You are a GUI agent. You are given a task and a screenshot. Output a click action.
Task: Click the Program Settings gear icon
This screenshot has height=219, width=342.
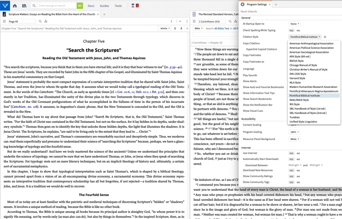point(243,4)
